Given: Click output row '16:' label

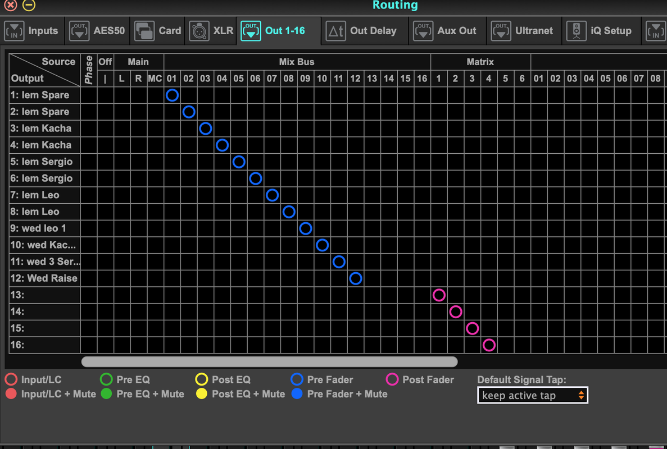Looking at the screenshot, I should point(44,345).
